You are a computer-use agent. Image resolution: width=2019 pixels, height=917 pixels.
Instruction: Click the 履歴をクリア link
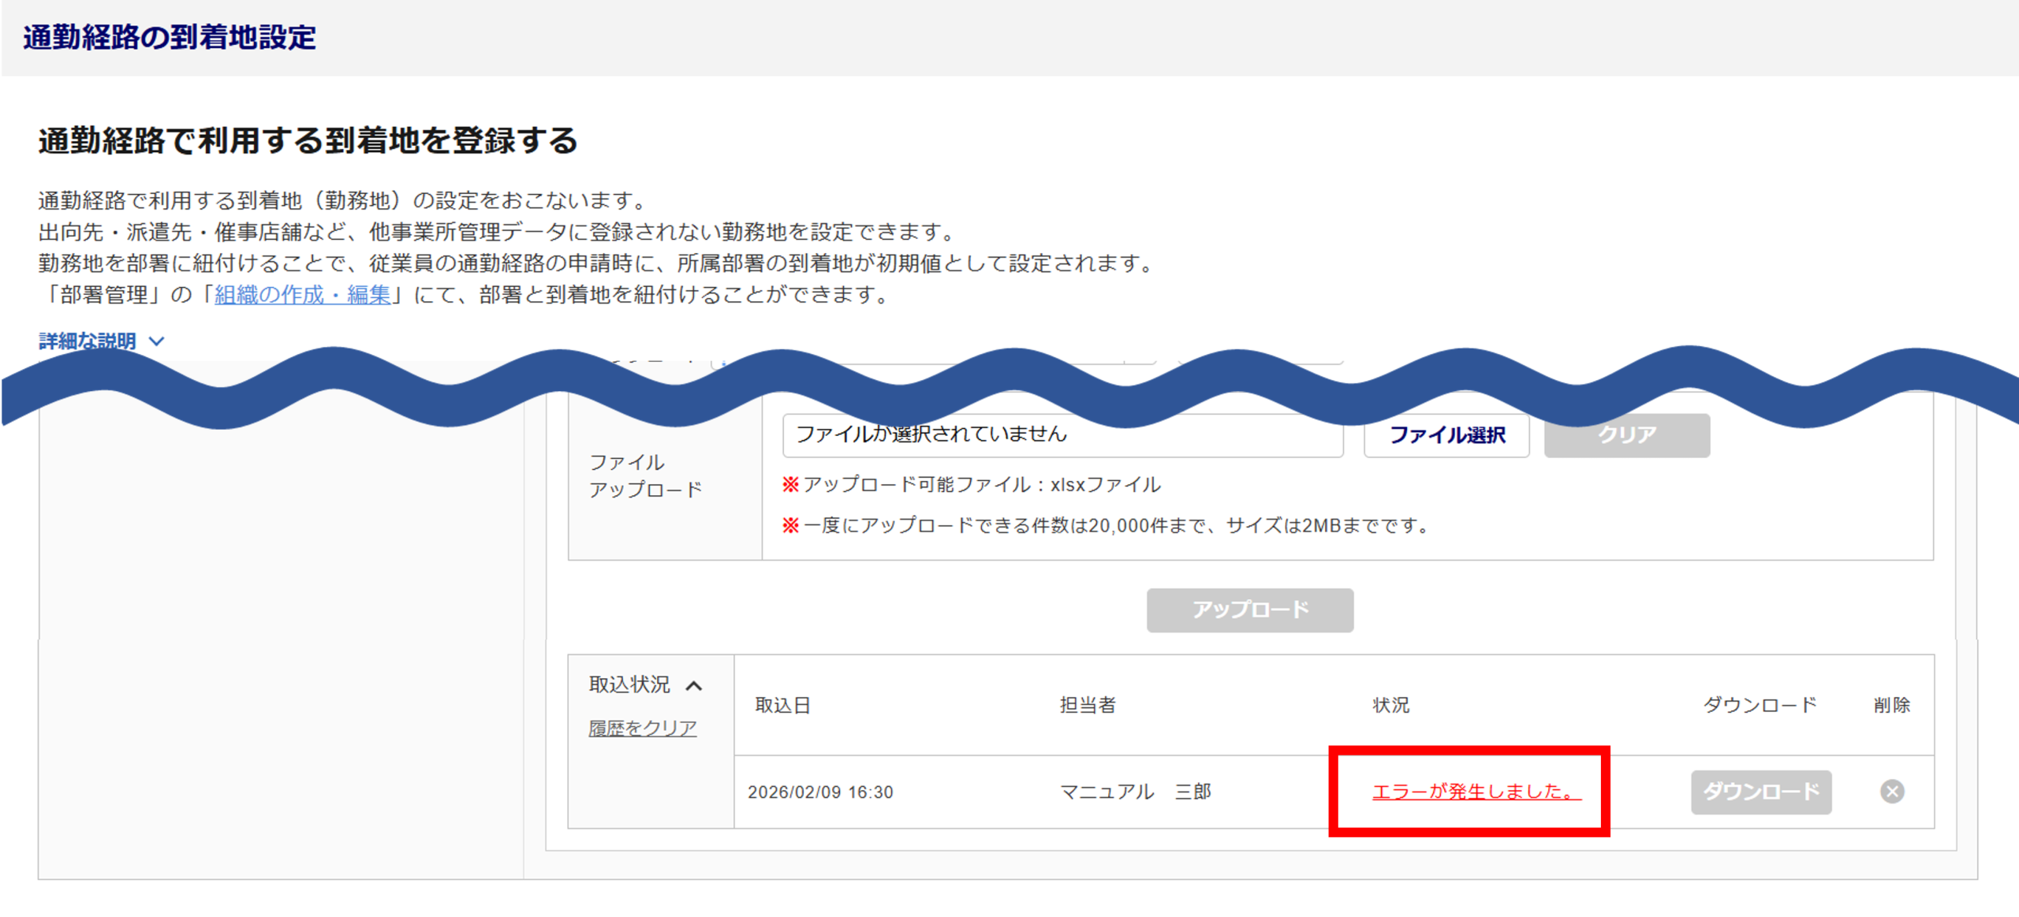point(642,728)
